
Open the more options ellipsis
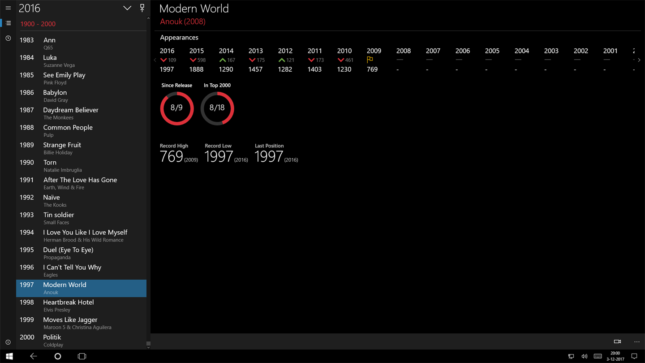click(637, 341)
